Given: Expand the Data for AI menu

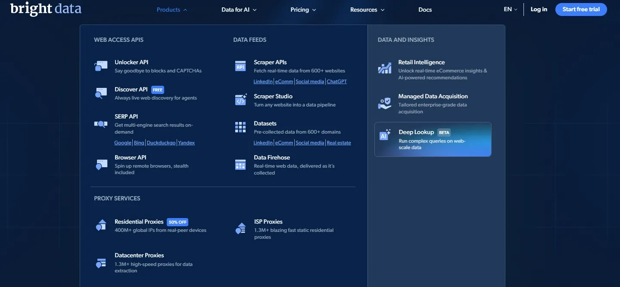Looking at the screenshot, I should 239,9.
